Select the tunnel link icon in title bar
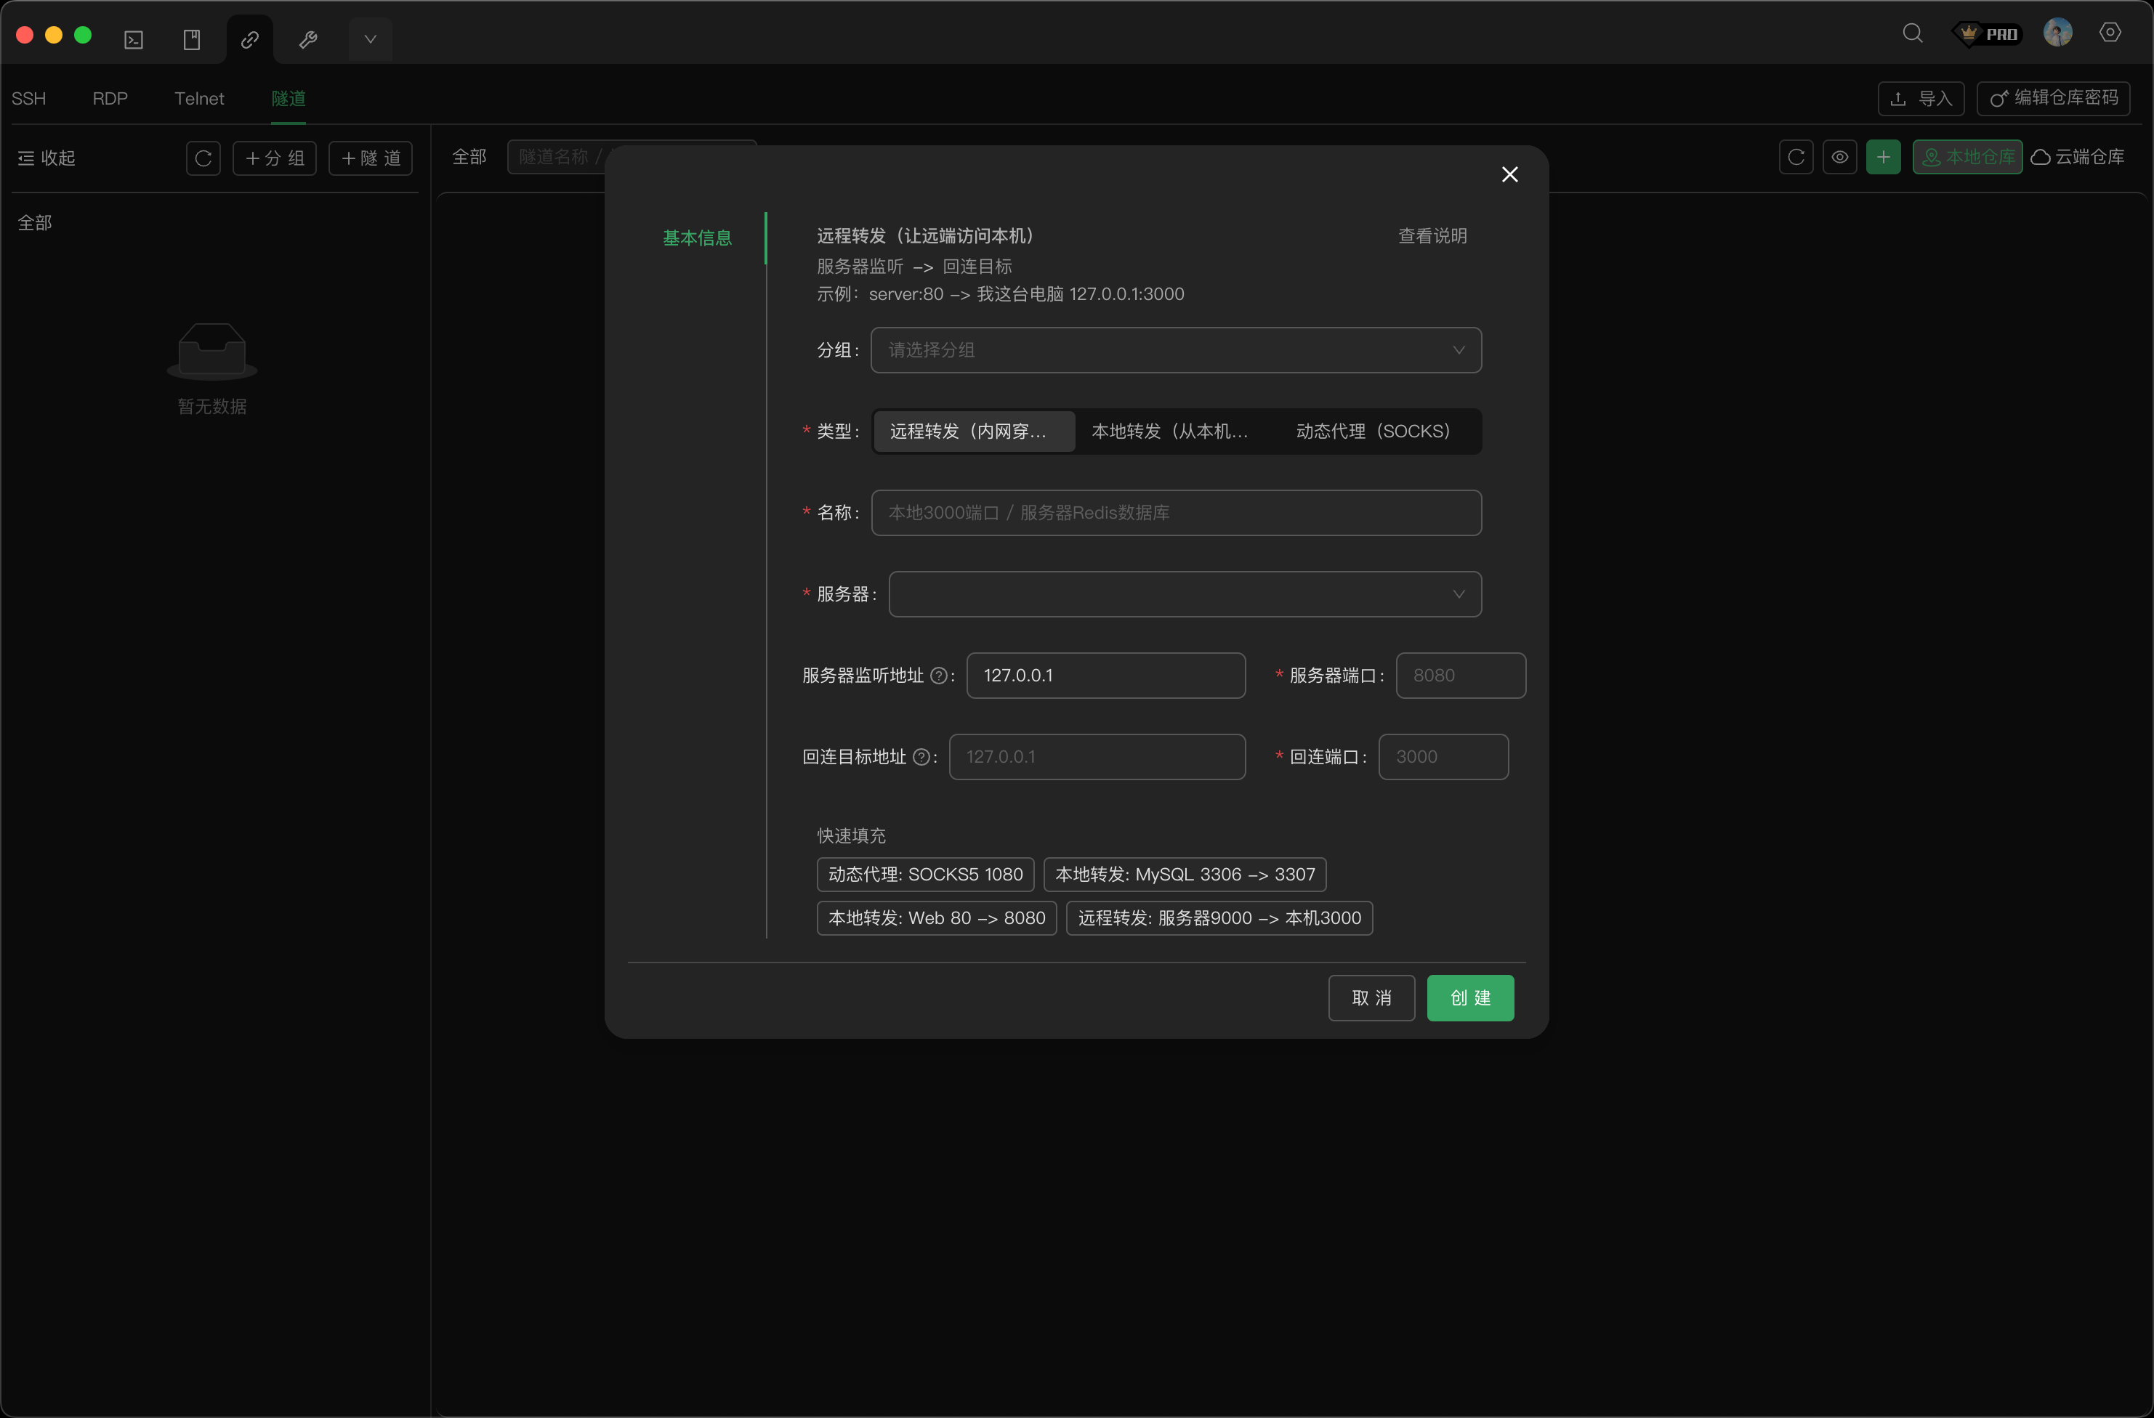This screenshot has height=1418, width=2154. pos(250,39)
